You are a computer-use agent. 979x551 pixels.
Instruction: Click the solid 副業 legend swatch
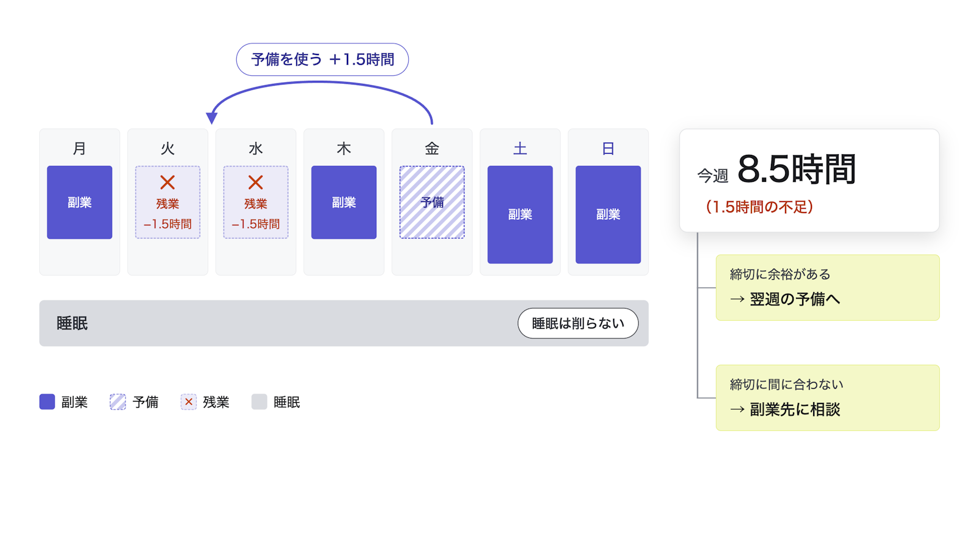[47, 402]
